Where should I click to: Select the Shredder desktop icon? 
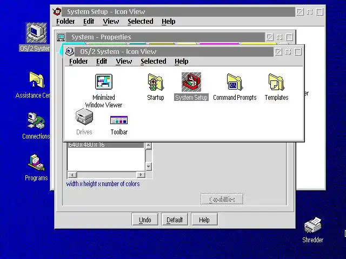(312, 225)
